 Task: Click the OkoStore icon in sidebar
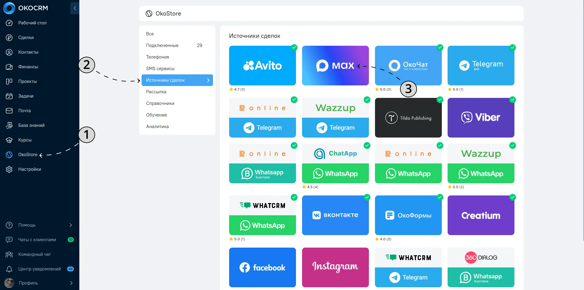click(x=9, y=155)
